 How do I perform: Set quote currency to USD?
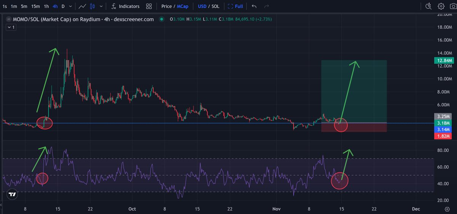pyautogui.click(x=202, y=6)
